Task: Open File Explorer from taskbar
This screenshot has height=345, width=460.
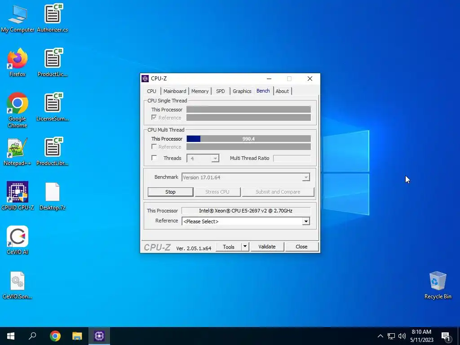Action: click(x=77, y=336)
